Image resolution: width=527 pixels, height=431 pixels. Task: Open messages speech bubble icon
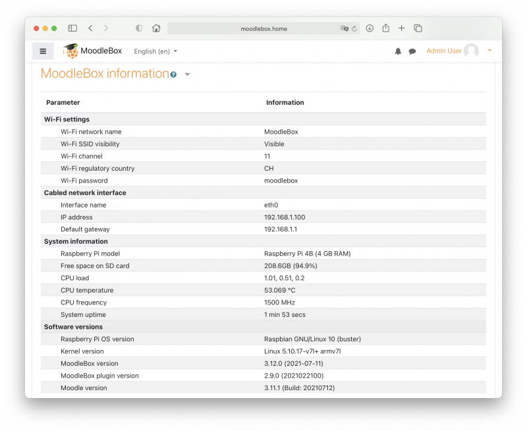[x=412, y=51]
